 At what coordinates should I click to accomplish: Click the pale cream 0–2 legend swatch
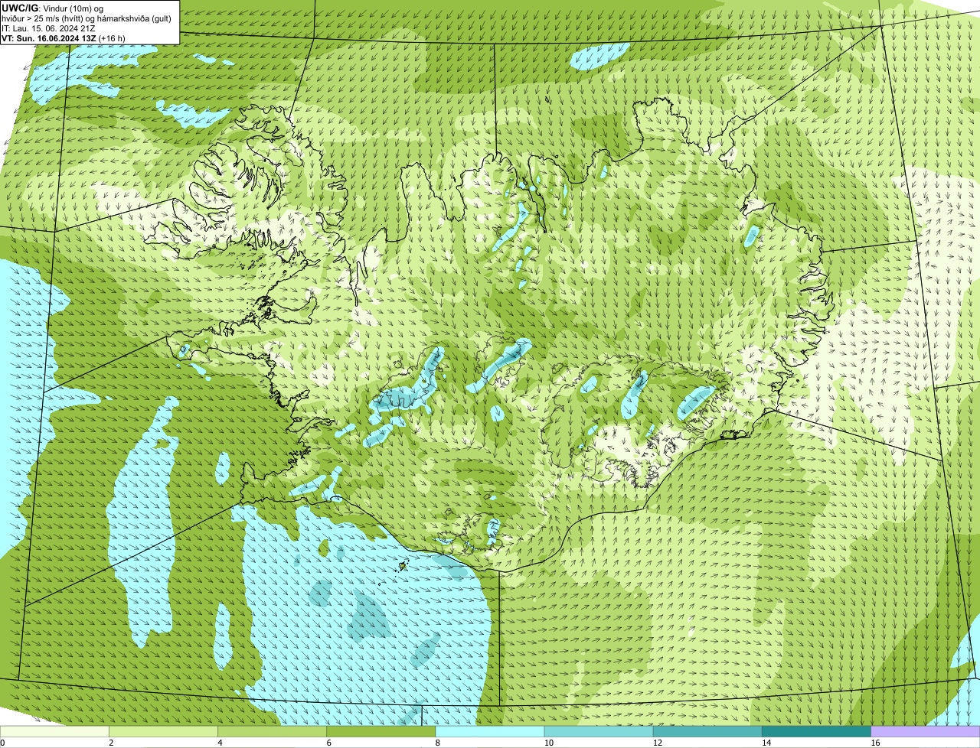(54, 731)
